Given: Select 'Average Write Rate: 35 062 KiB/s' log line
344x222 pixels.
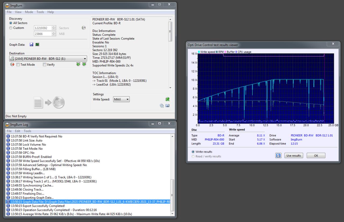Looking at the screenshot, I should [71, 214].
